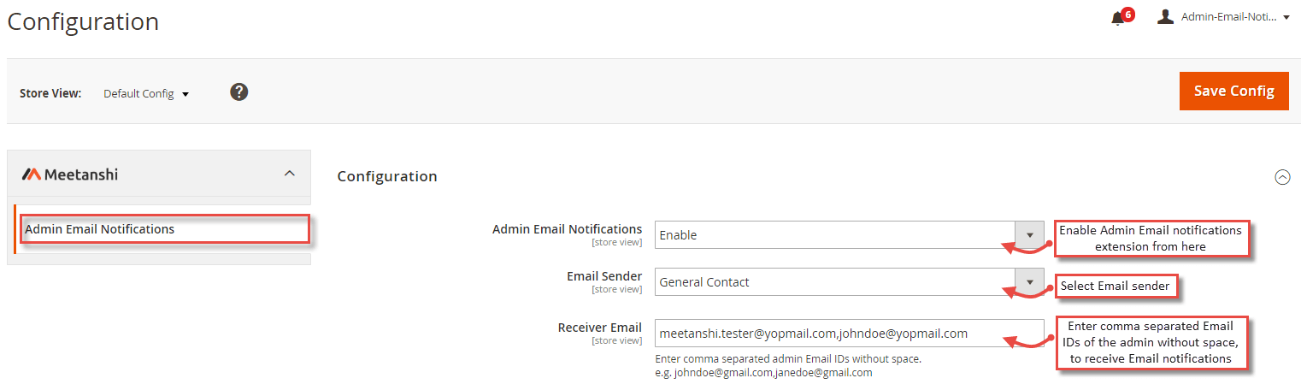Open the Email Sender General Contact dropdown
Screen dimensions: 1301x390
(x=849, y=282)
